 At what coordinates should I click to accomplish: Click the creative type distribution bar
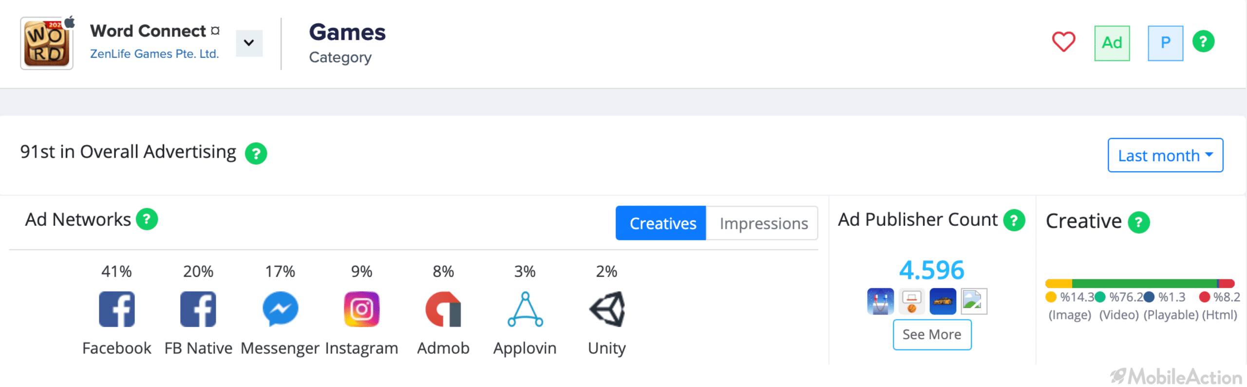[1140, 283]
